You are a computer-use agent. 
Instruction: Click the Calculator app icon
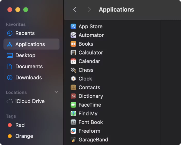[x=73, y=53]
